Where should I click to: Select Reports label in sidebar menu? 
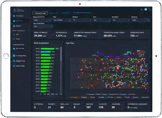[18, 26]
